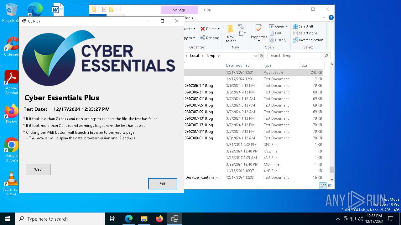The width and height of the screenshot is (401, 225).
Task: Click Invert selection in ribbon
Action: point(308,40)
